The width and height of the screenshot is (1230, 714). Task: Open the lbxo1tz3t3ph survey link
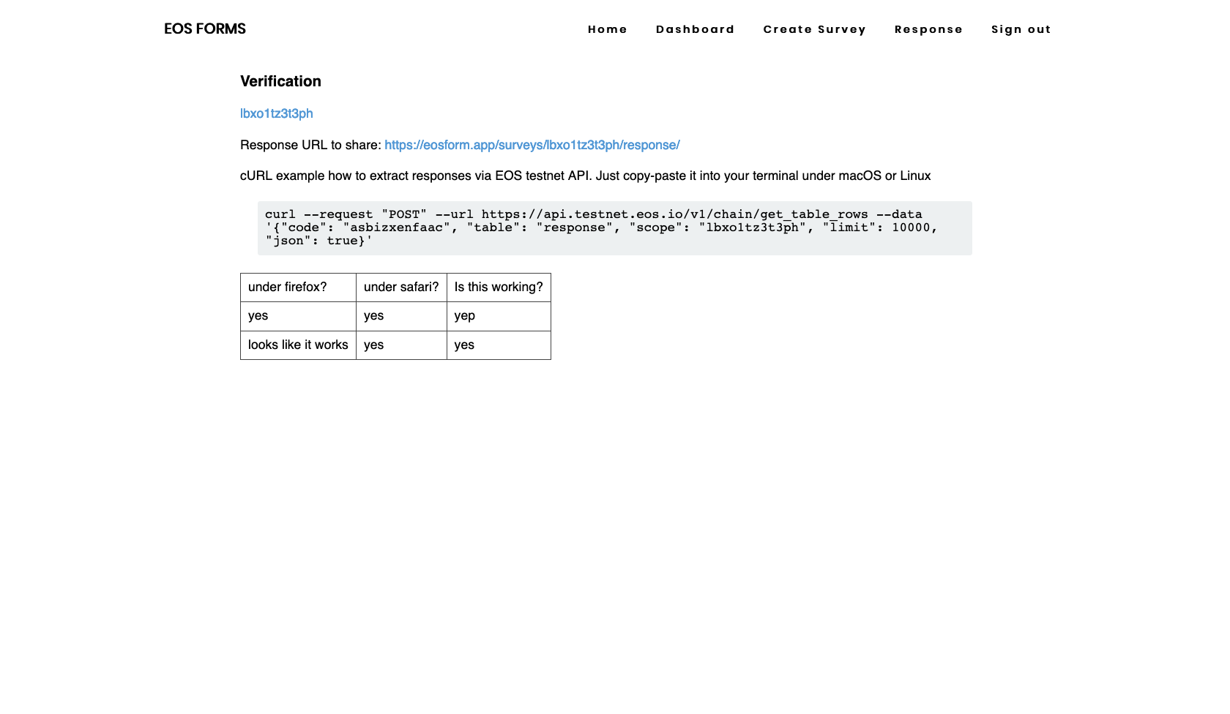277,113
